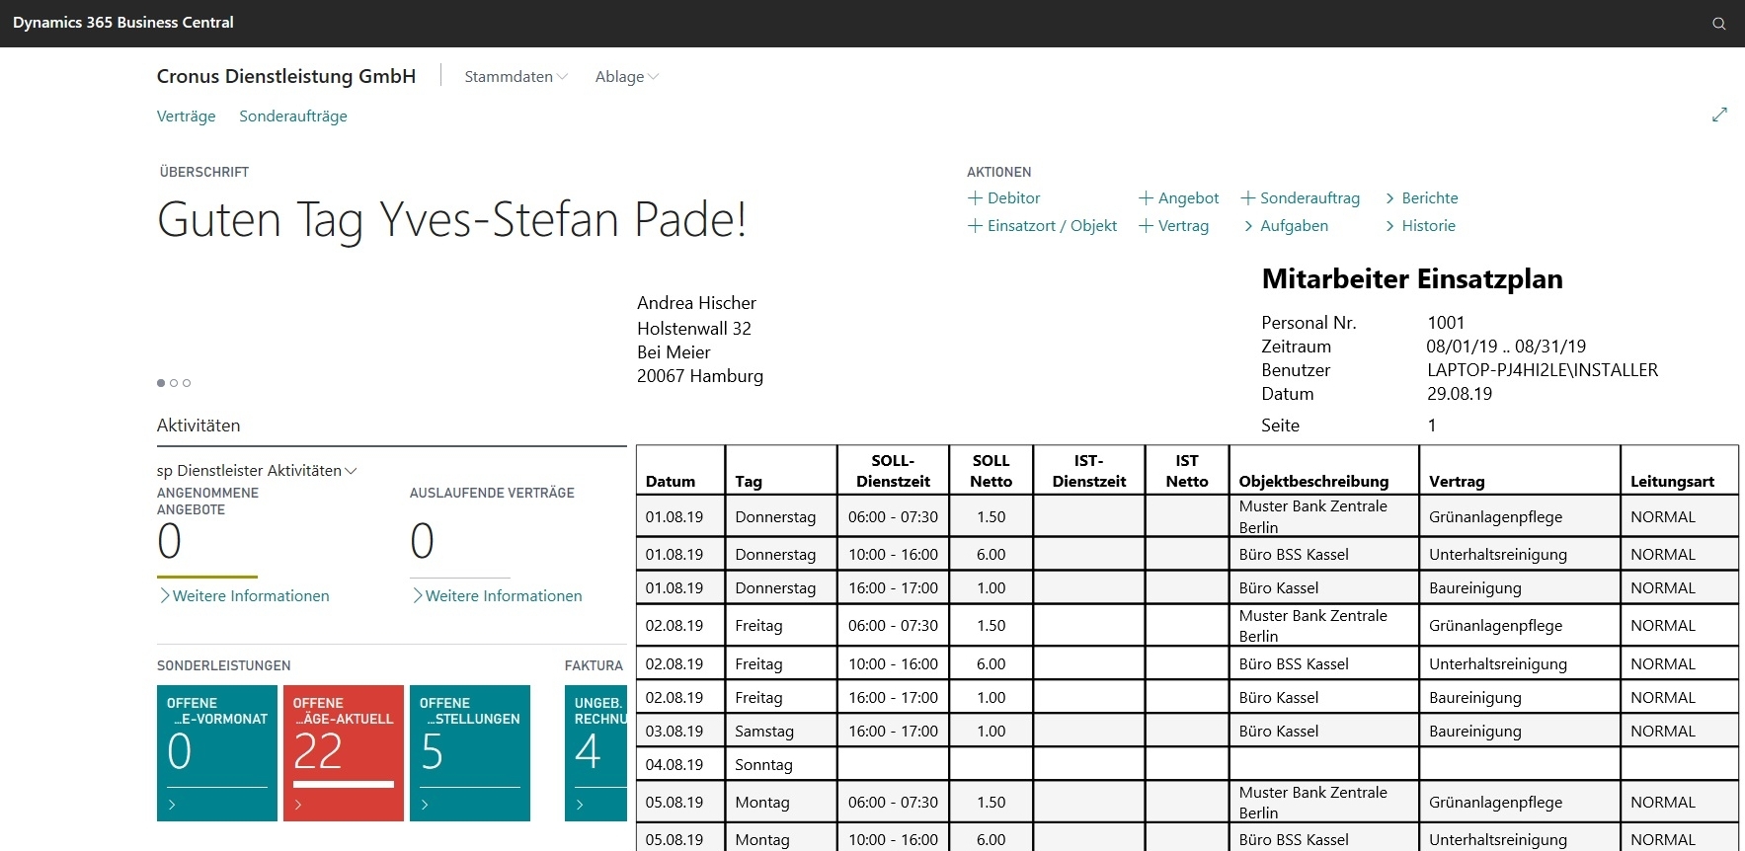Expand sp Dienstleister Aktivitäten dropdown
Image resolution: width=1745 pixels, height=851 pixels.
pos(257,471)
